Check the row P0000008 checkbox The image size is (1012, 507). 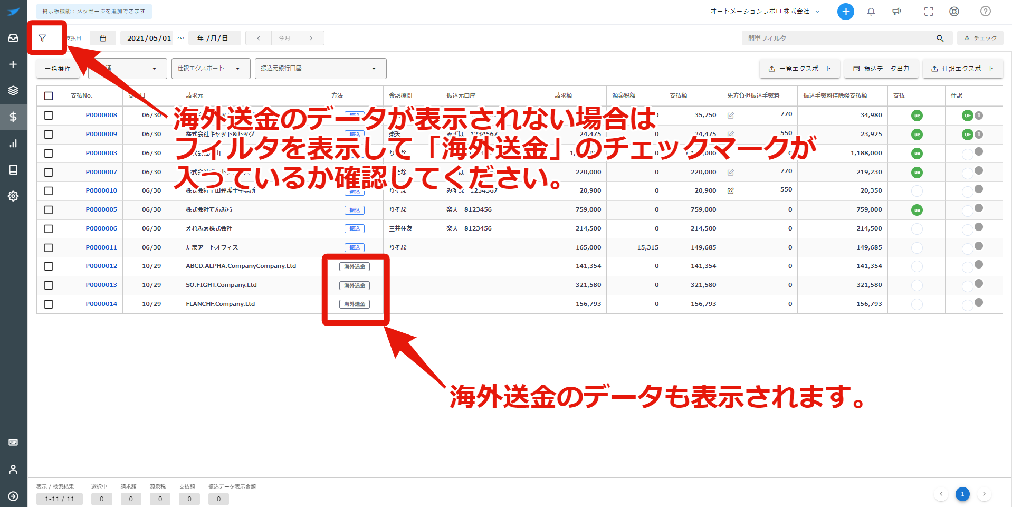pyautogui.click(x=49, y=116)
